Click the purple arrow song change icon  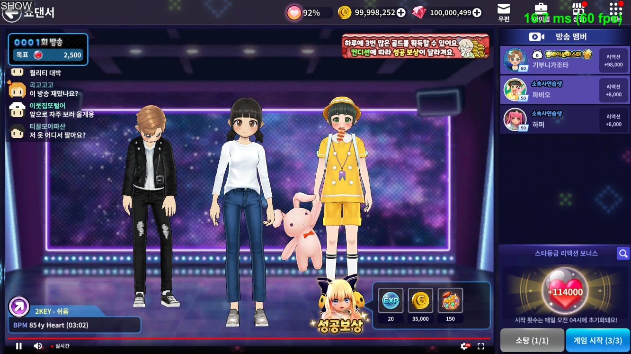click(x=19, y=307)
